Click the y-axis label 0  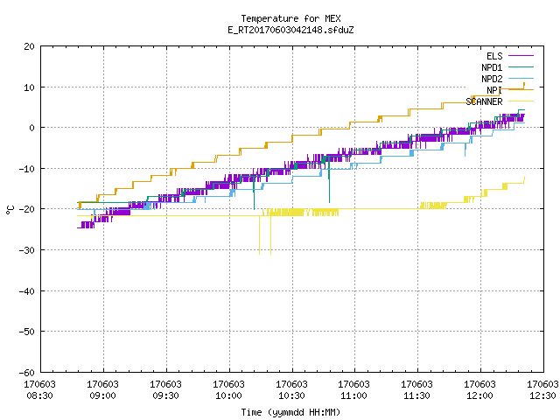coord(32,128)
